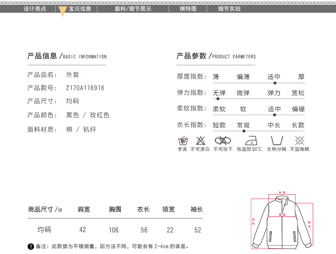Click the avoid sun exposure (不宜曝晒) icon
This screenshot has width=336, height=254.
[299, 141]
